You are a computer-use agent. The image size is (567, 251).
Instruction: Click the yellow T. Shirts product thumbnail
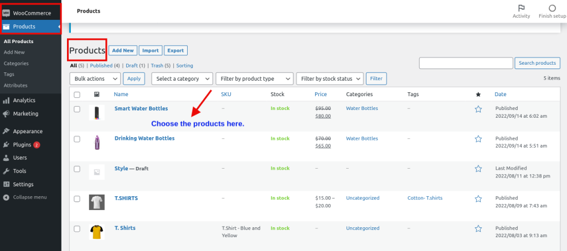97,232
